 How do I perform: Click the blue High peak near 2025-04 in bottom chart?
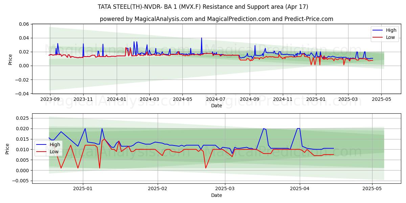pyautogui.click(x=298, y=129)
